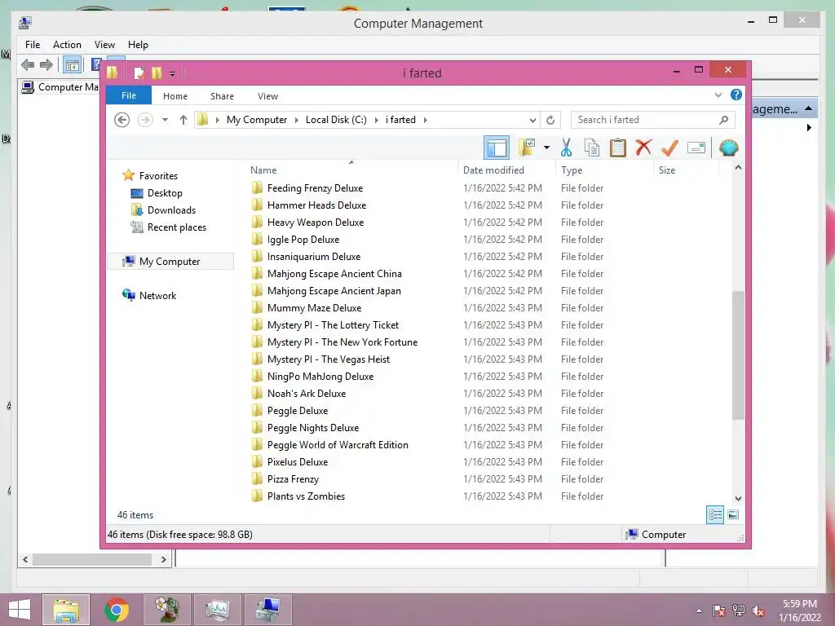Click New folder icon in quick access toolbar
The height and width of the screenshot is (626, 835).
[x=157, y=73]
